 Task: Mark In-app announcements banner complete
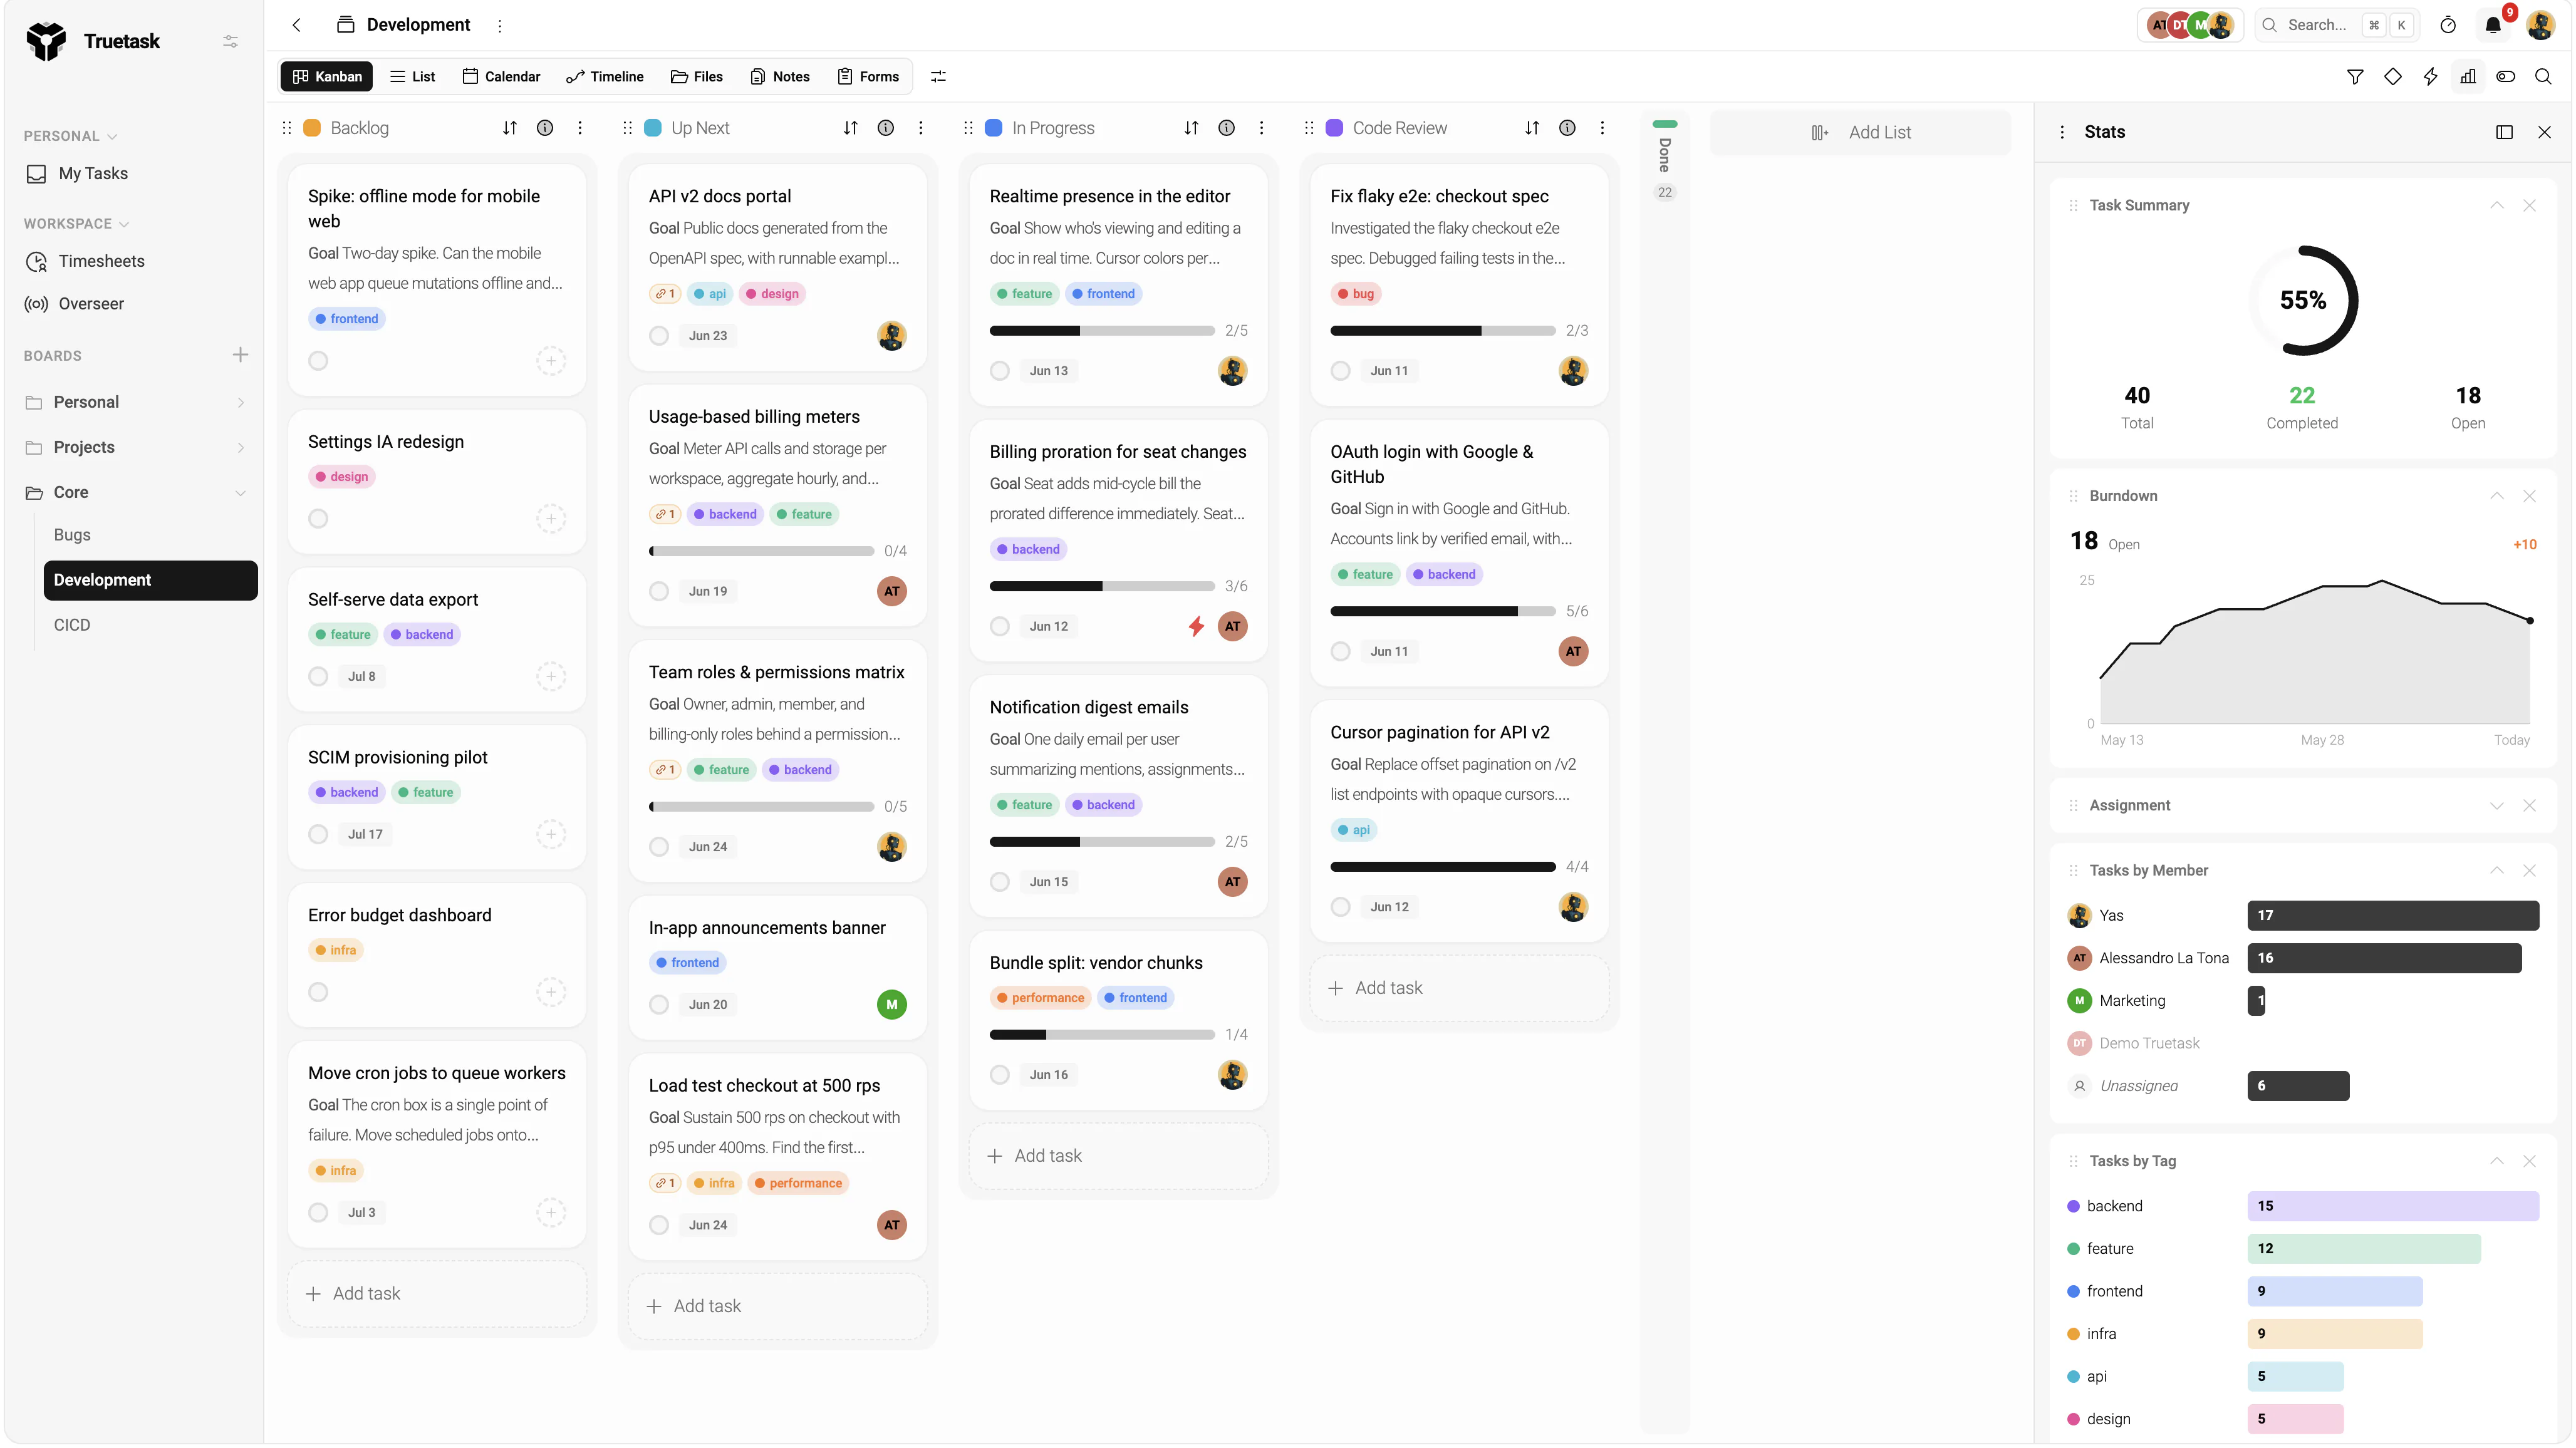click(x=659, y=1005)
